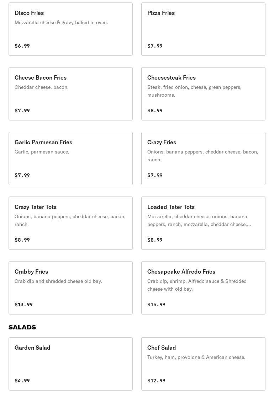Viewport: 274px width, 398px height.
Task: Add Cheese Bacon Fries to order
Action: pyautogui.click(x=70, y=94)
